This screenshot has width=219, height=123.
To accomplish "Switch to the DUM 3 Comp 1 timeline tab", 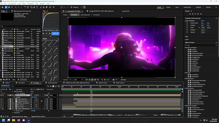I will pos(103,83).
